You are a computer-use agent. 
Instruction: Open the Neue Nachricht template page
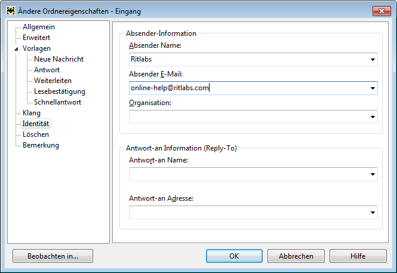pos(59,59)
